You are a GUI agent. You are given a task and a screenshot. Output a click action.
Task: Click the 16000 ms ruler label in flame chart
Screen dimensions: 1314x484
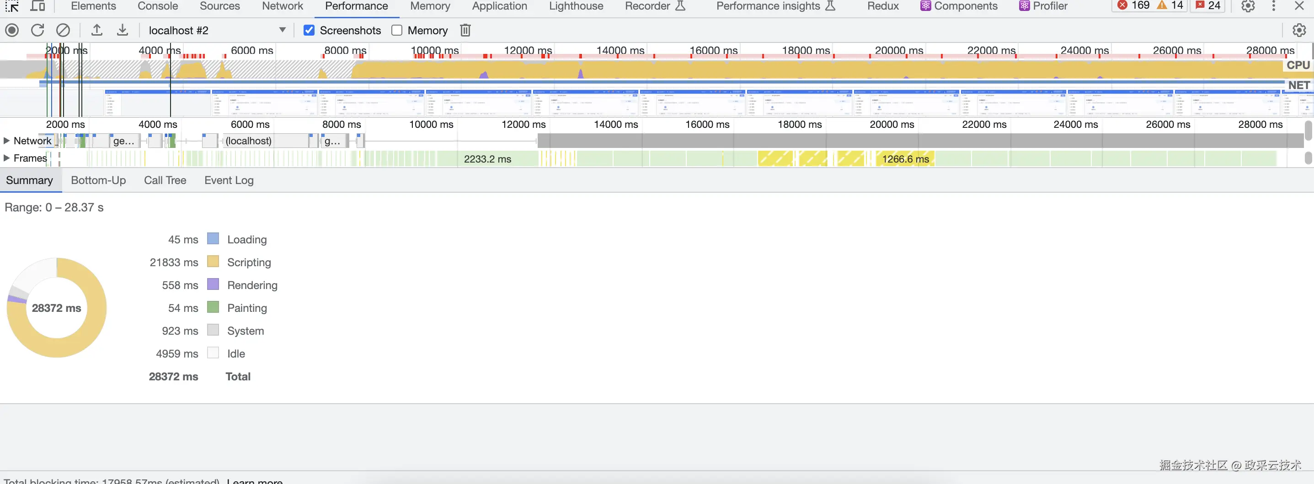tap(707, 124)
